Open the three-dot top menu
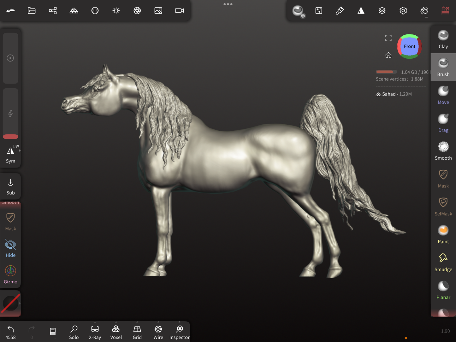 click(x=228, y=4)
